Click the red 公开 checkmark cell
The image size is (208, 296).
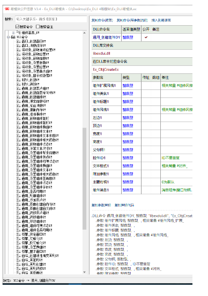click(146, 37)
